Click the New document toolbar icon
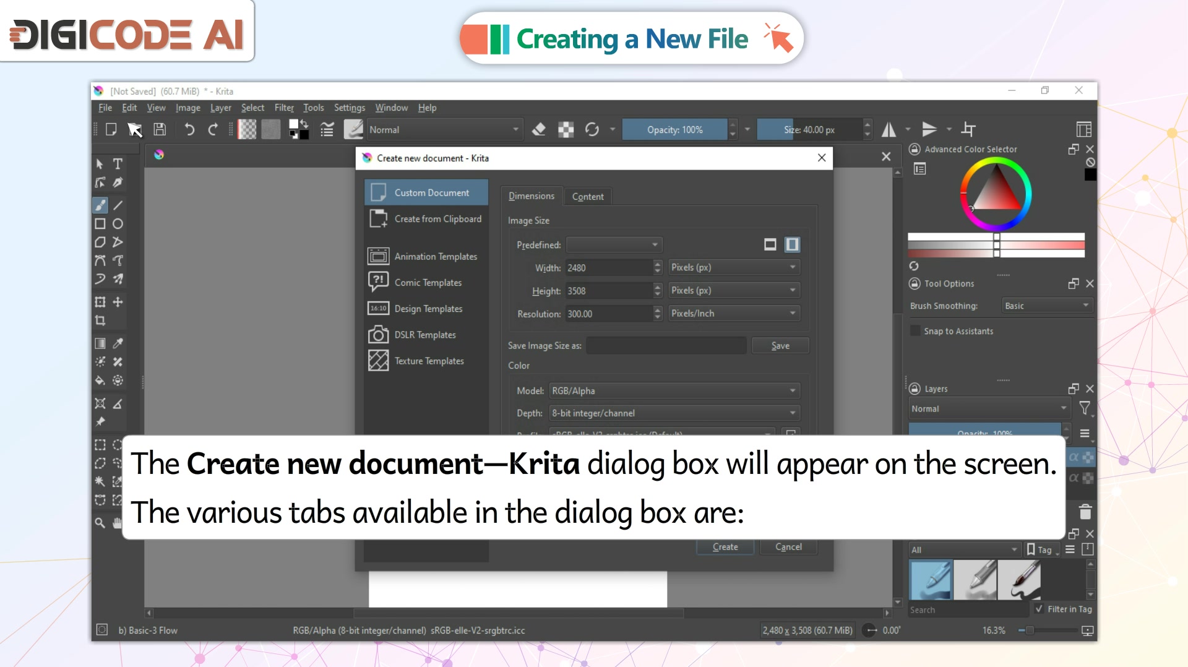The width and height of the screenshot is (1188, 667). tap(111, 129)
